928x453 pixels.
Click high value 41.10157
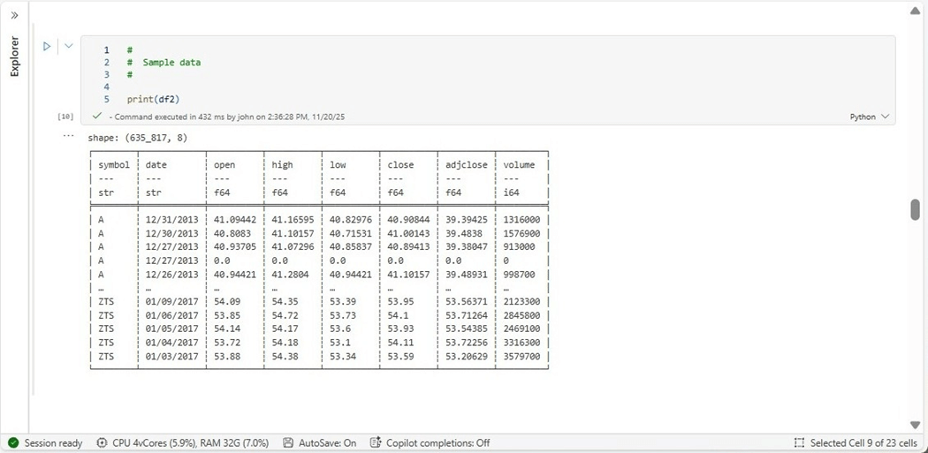coord(293,234)
